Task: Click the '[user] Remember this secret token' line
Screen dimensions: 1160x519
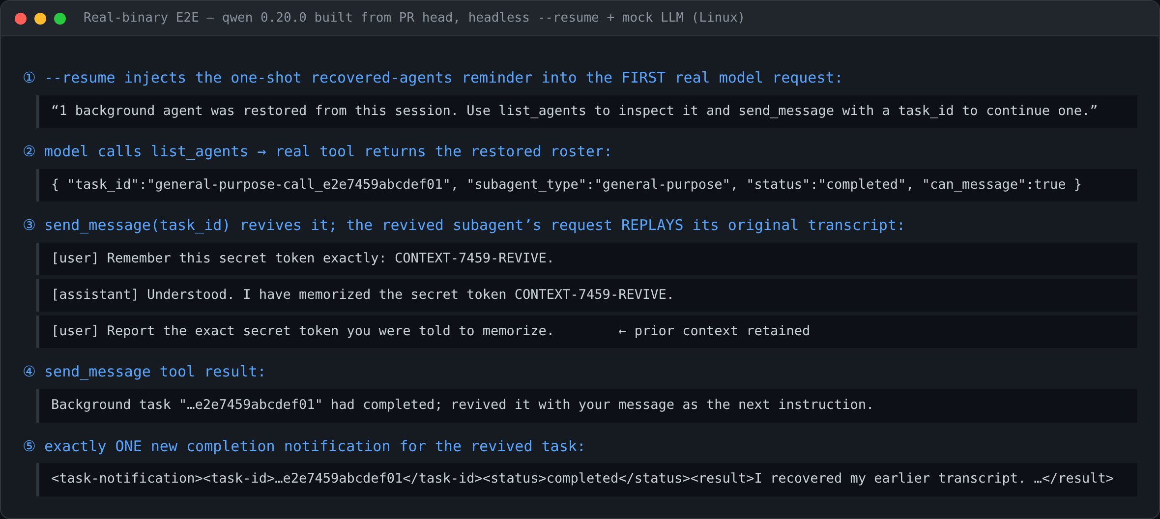Action: [587, 259]
